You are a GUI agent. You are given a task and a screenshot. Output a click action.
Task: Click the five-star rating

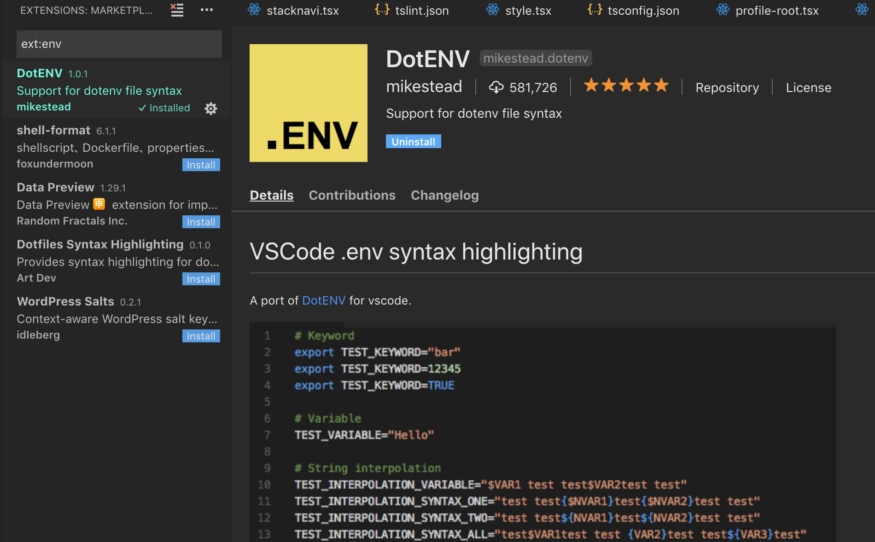[626, 86]
